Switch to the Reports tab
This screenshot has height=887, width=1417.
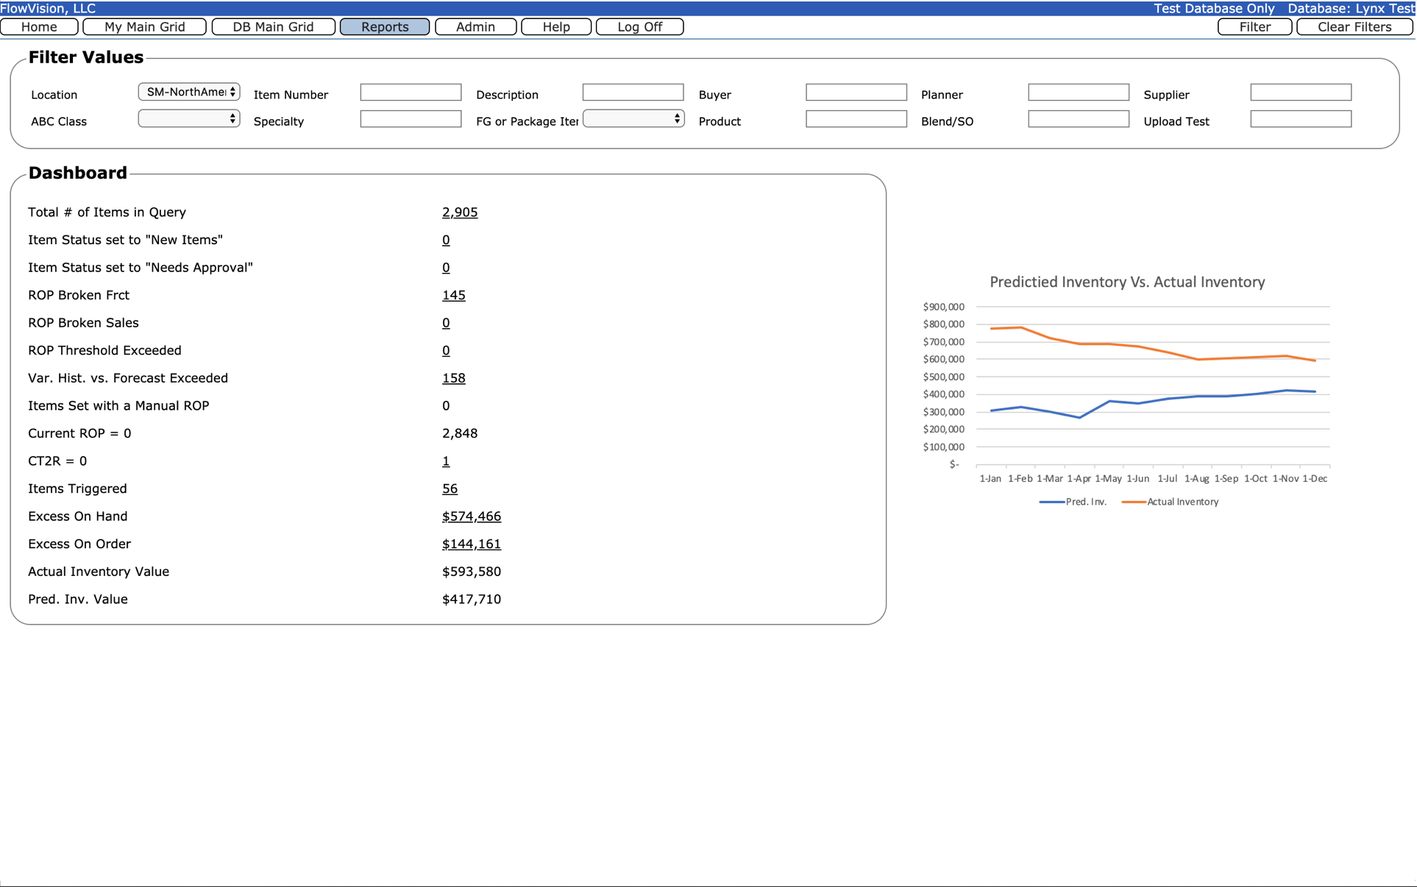click(384, 26)
